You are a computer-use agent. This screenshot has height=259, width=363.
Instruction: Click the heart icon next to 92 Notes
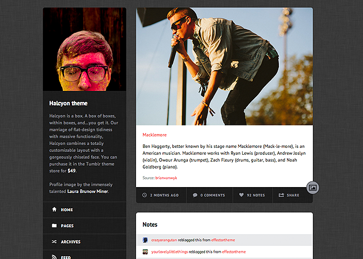tap(241, 195)
